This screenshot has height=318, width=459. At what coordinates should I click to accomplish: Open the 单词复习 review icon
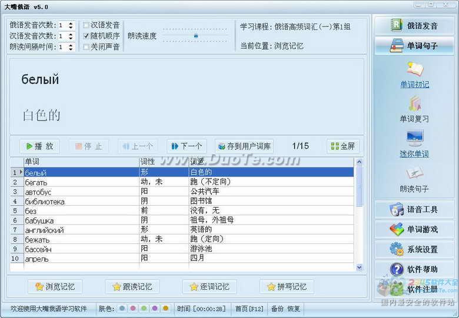[414, 105]
